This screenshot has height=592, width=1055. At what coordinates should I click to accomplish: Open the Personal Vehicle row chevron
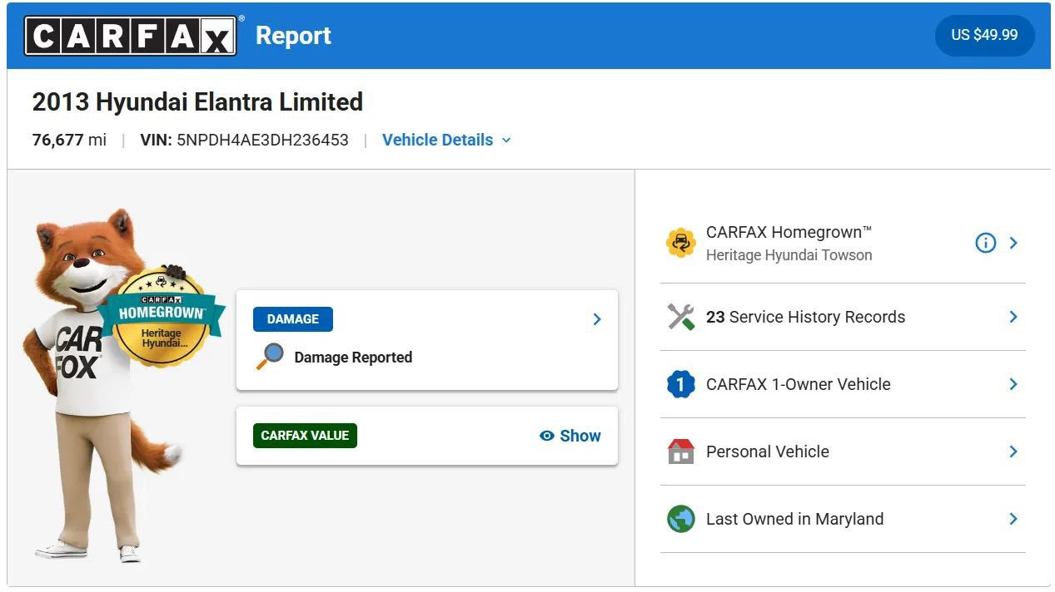tap(1013, 451)
